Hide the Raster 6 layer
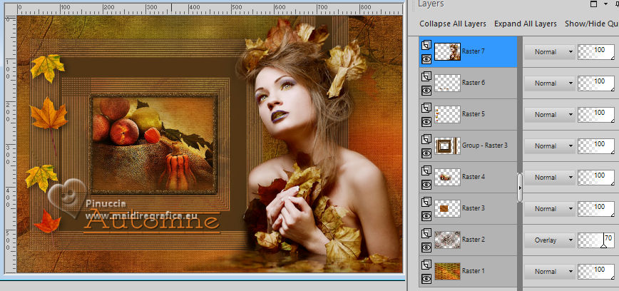 (x=426, y=91)
